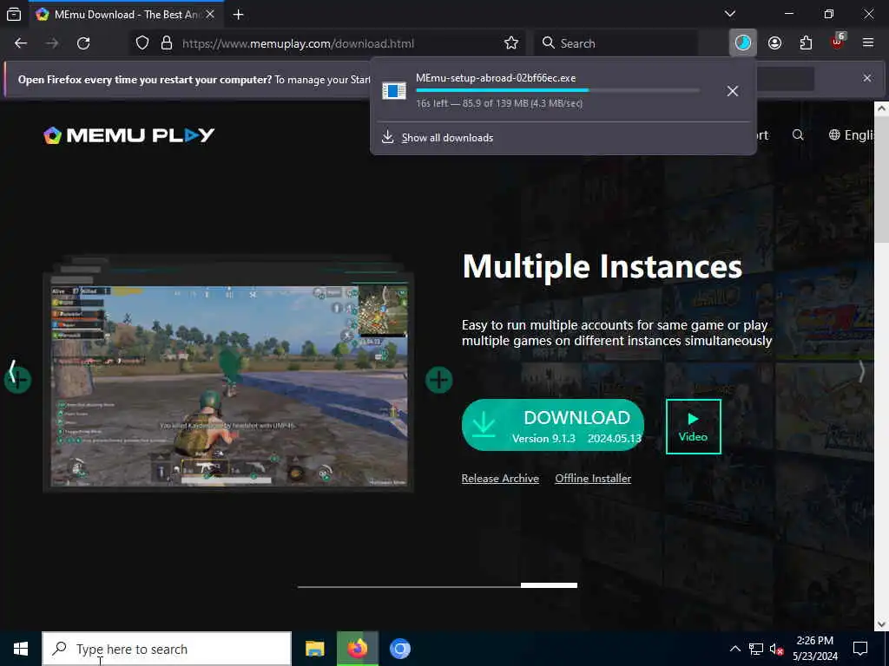Open the English language selector
This screenshot has width=889, height=666.
851,134
